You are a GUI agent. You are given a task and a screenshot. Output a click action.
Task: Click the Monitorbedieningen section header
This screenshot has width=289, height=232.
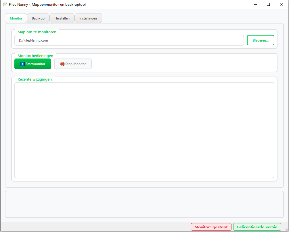(36, 56)
